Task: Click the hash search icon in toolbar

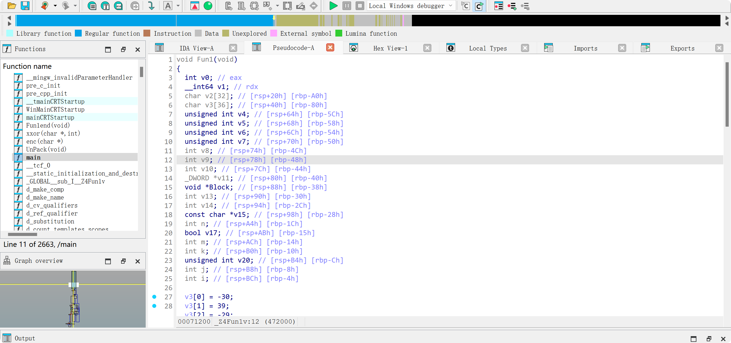Action: point(92,6)
